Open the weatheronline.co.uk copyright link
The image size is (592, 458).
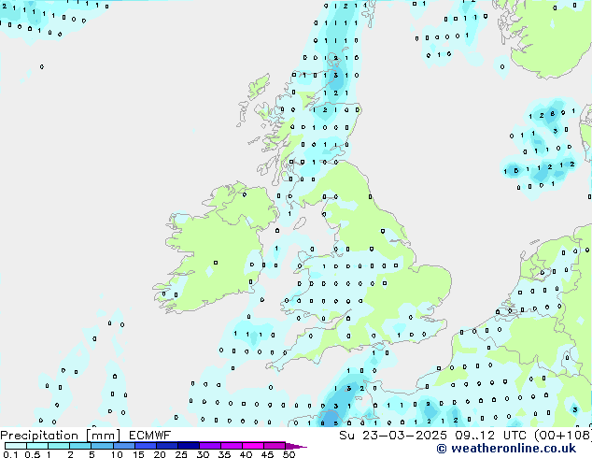[506, 449]
